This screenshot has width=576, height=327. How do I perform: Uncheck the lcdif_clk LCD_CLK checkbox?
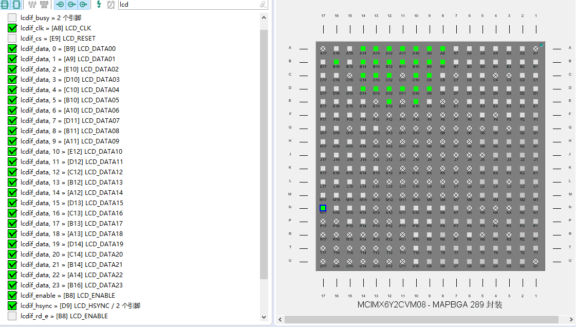pyautogui.click(x=12, y=28)
